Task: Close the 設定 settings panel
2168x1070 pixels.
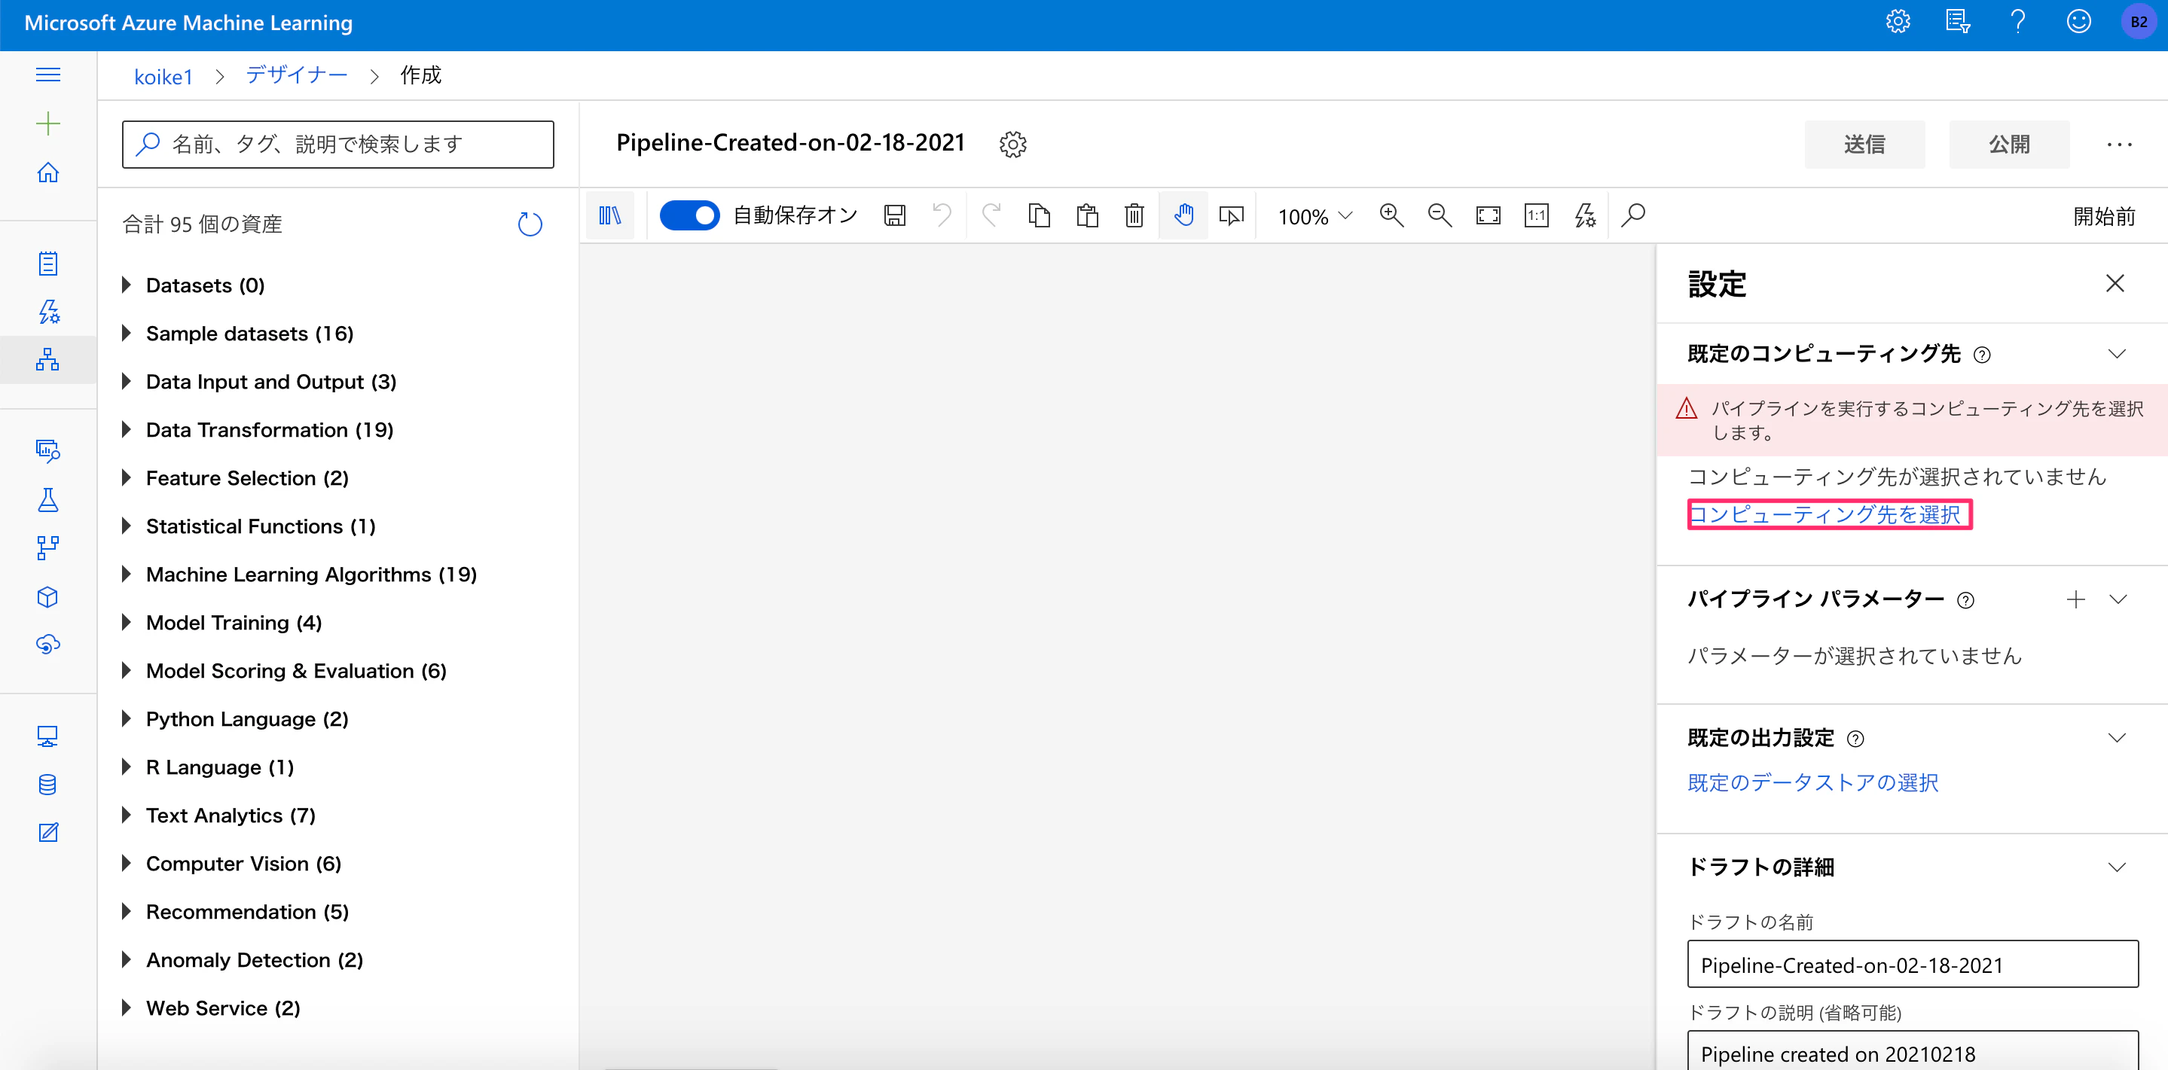Action: (x=2114, y=283)
